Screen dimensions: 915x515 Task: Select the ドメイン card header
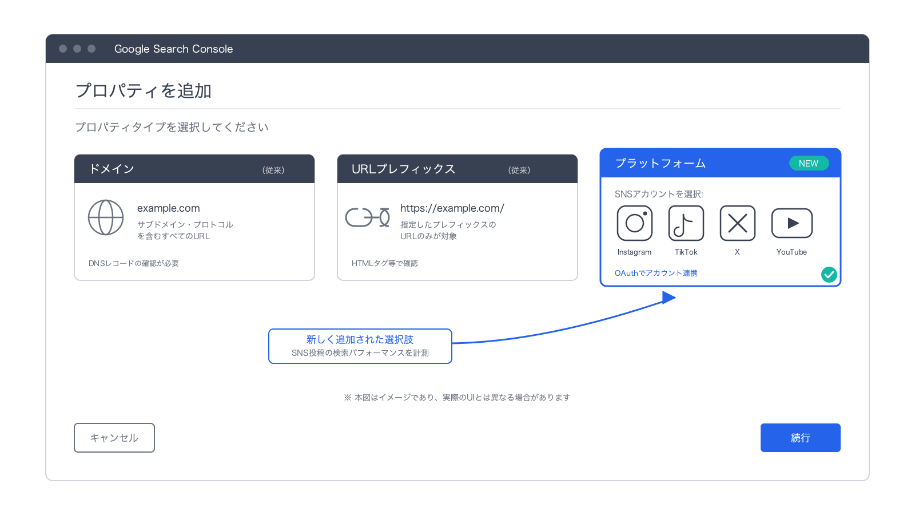[x=194, y=169]
